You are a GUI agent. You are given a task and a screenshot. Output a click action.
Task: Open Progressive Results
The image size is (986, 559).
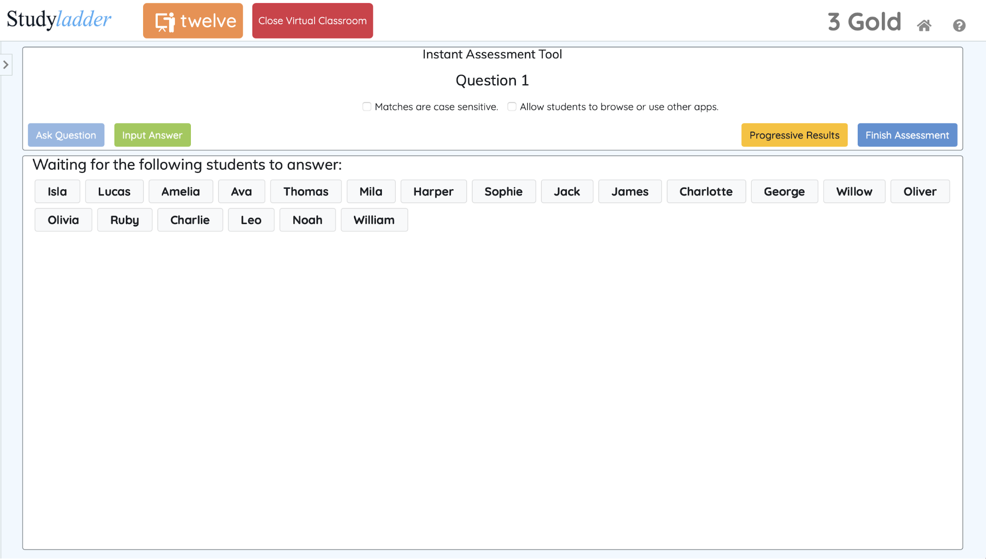pyautogui.click(x=794, y=135)
